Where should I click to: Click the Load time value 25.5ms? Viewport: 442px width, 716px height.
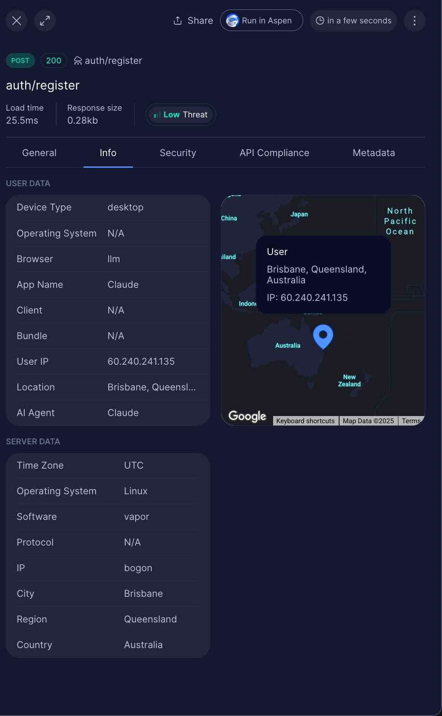[x=22, y=121]
